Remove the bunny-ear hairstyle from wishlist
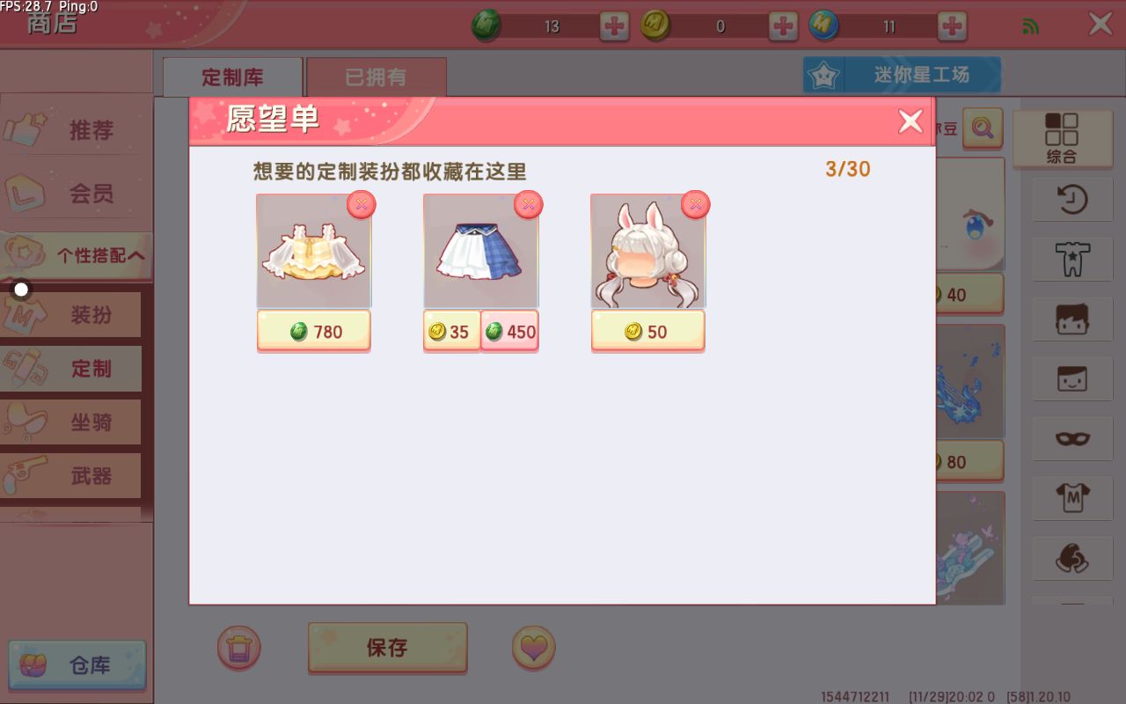Image resolution: width=1126 pixels, height=704 pixels. tap(695, 205)
